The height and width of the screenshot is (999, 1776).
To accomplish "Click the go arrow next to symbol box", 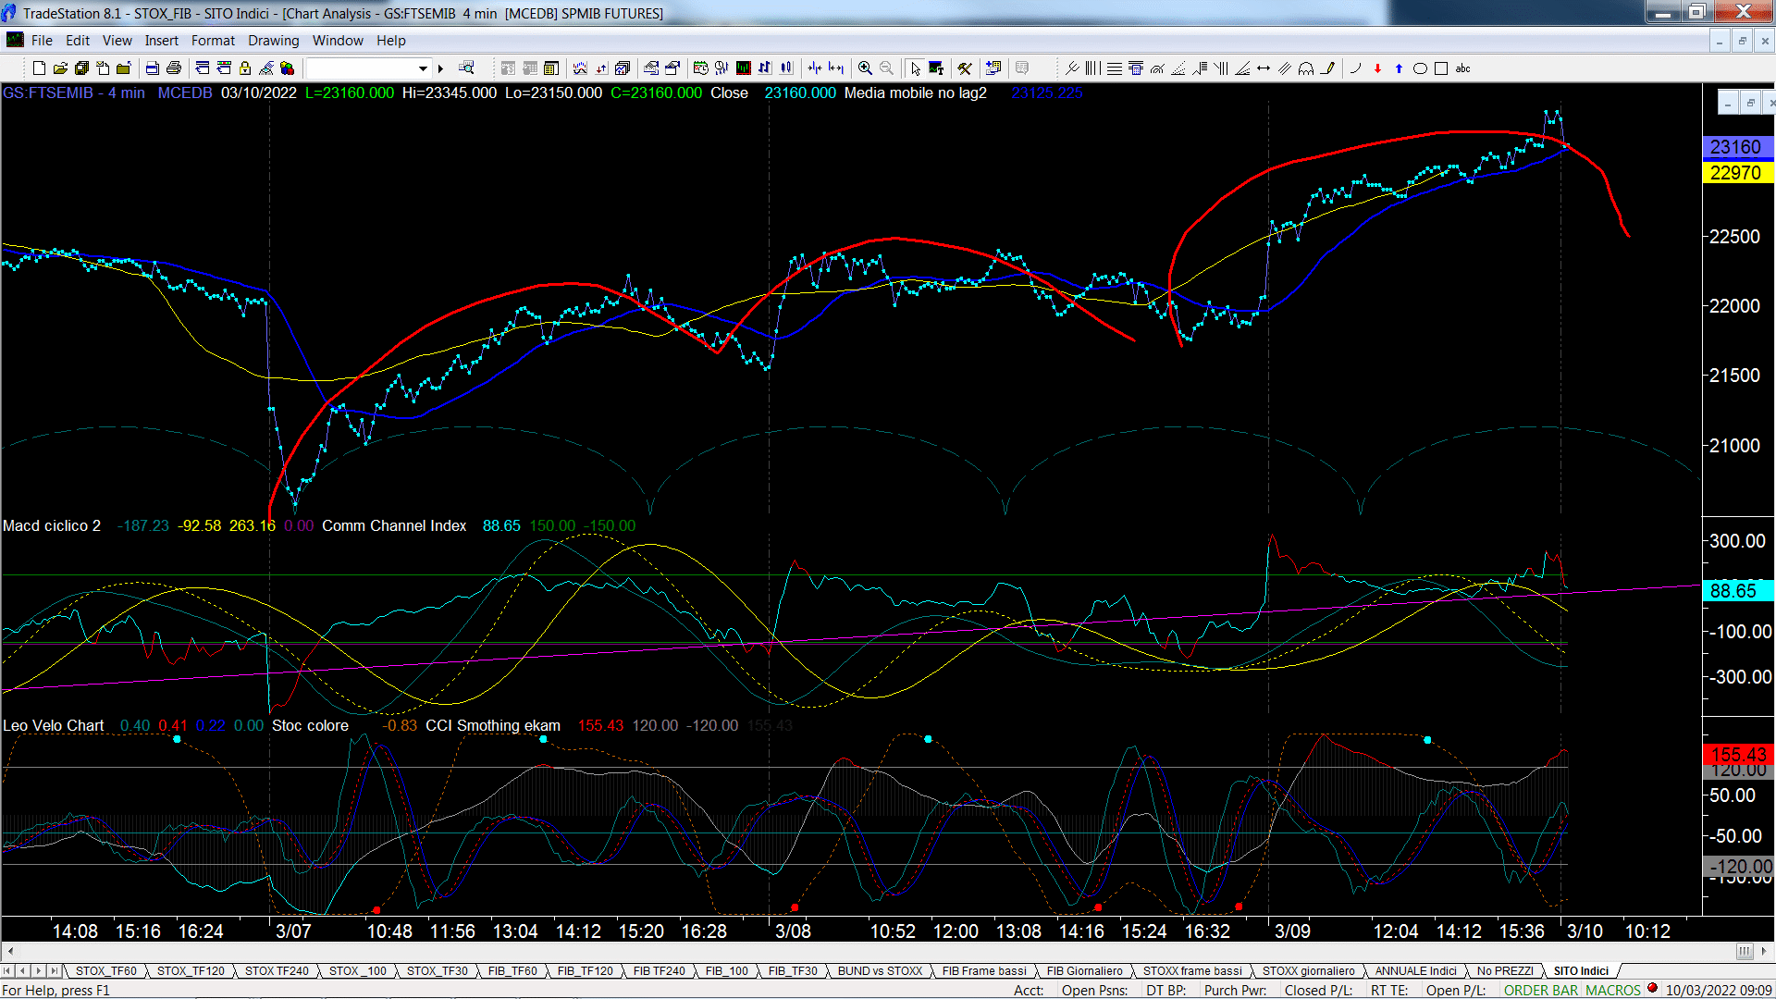I will point(441,68).
